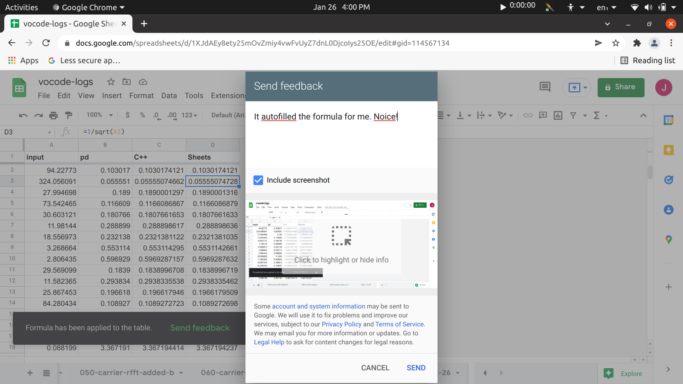Click the formula bar showing =1/sqrt(A3)
This screenshot has height=384, width=683.
tap(162, 132)
